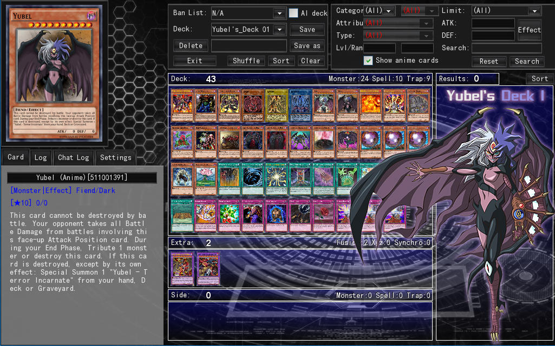Uncheck Show anime cards
Image resolution: width=555 pixels, height=346 pixels.
(368, 61)
